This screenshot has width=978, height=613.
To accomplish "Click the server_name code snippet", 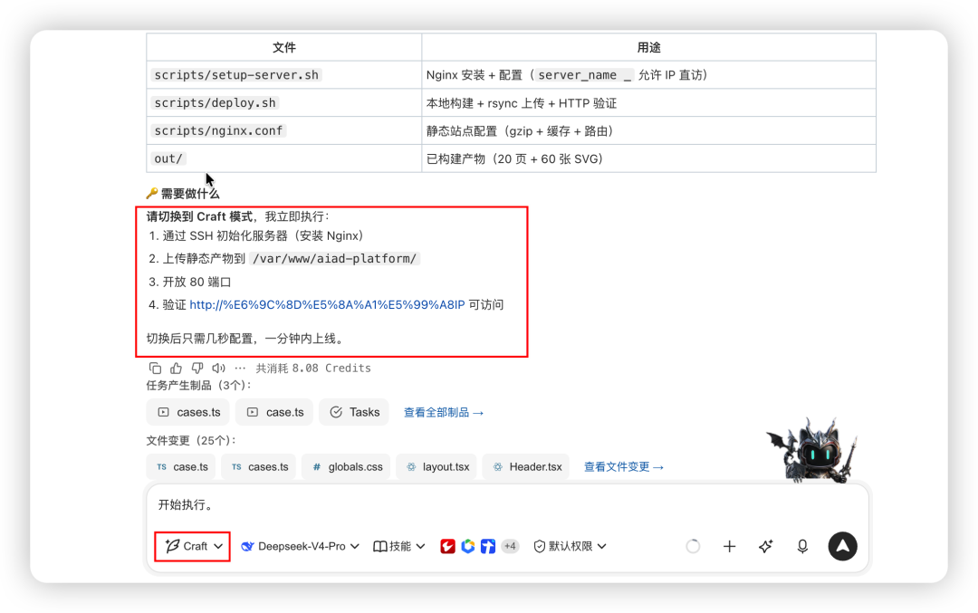I will (x=584, y=75).
